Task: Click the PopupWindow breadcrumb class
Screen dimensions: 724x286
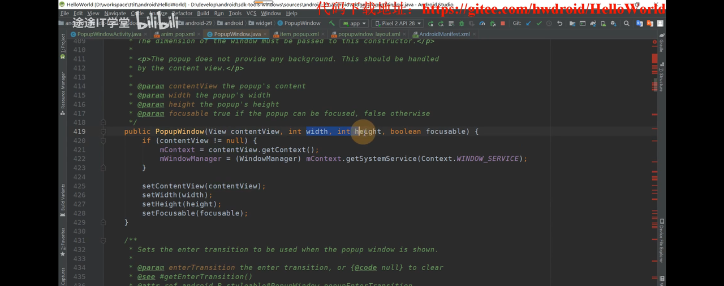Action: tap(299, 24)
